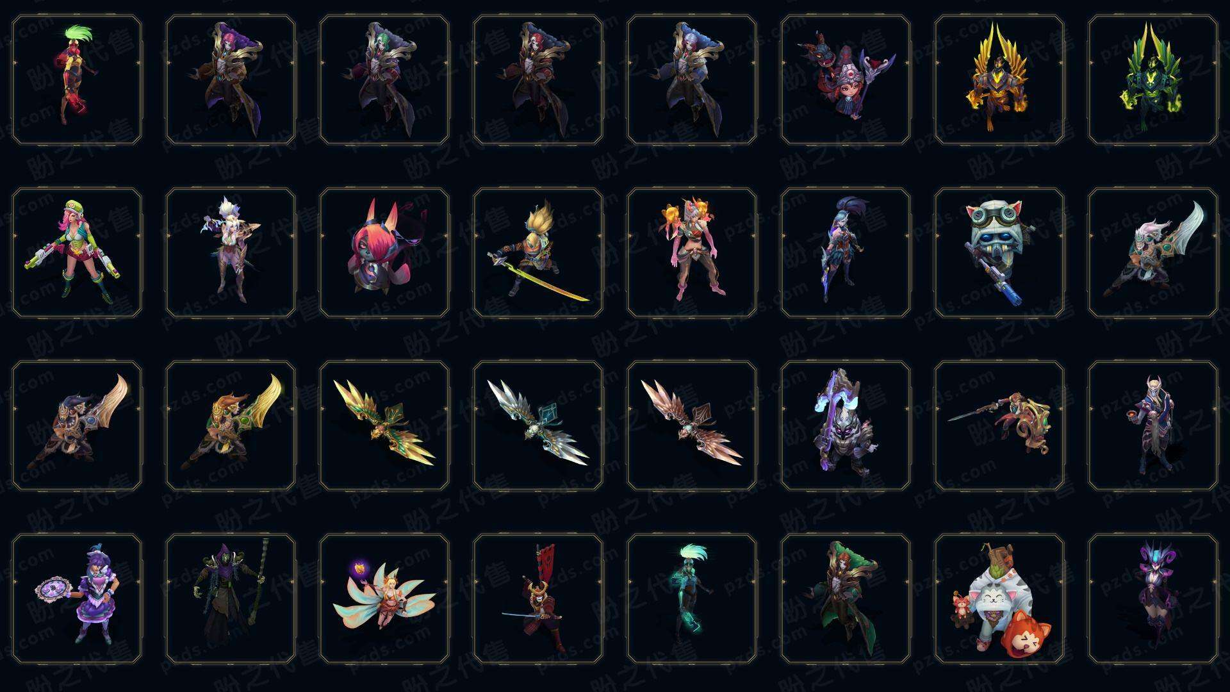This screenshot has height=692, width=1230.
Task: Select the golden winged armored champion thumbnail
Action: tap(999, 80)
